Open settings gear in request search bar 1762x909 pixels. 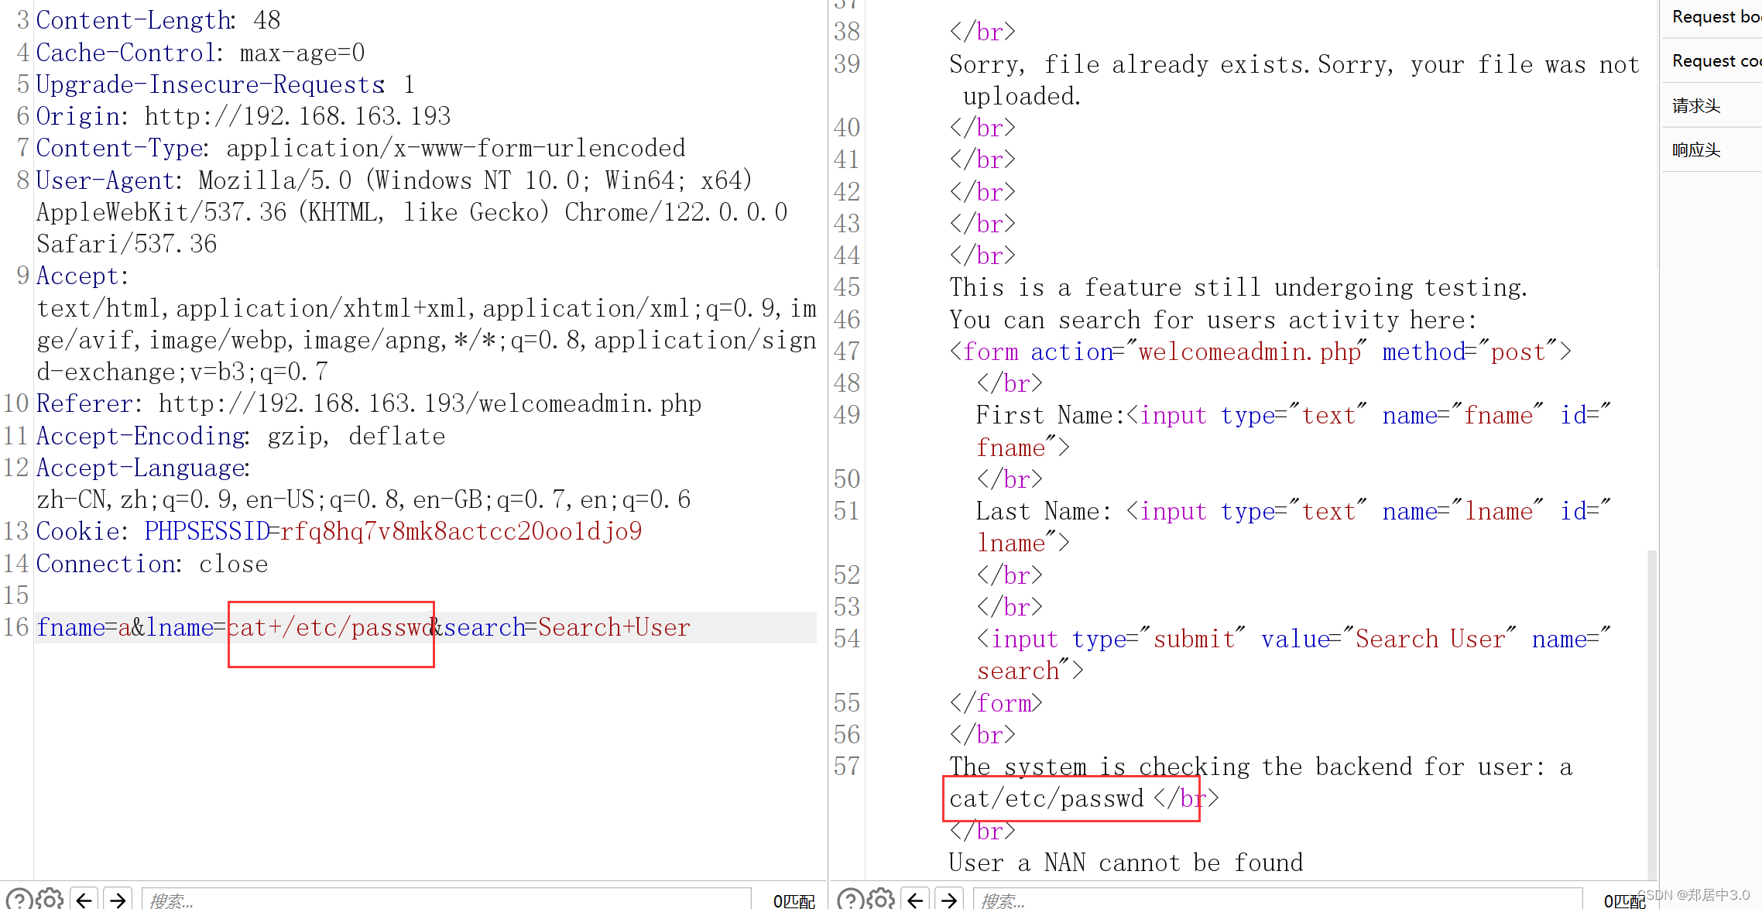[x=50, y=899]
